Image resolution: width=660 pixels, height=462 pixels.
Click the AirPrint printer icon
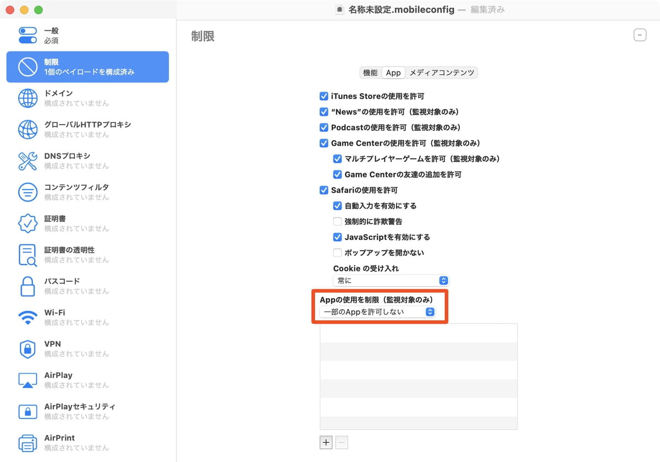tap(28, 443)
